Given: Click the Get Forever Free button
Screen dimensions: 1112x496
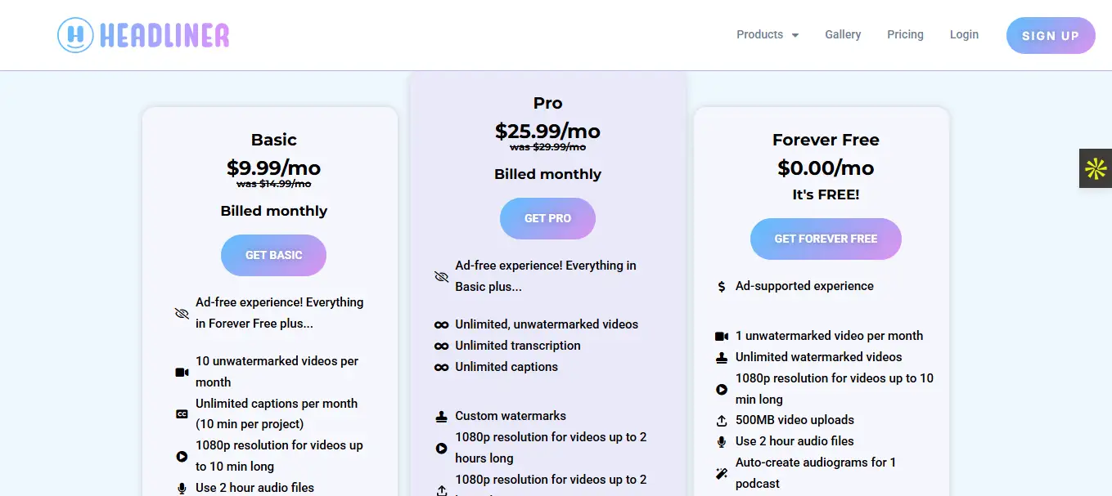Looking at the screenshot, I should 826,239.
